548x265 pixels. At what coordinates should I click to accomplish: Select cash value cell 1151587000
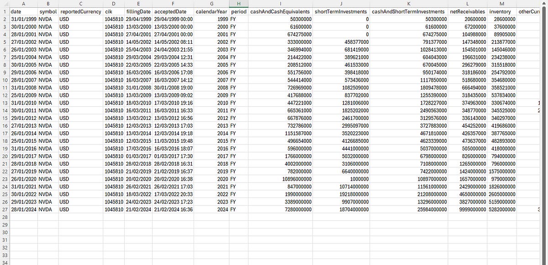click(280, 134)
